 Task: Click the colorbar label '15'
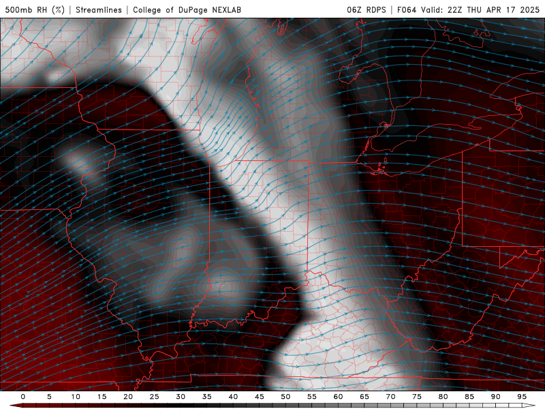pyautogui.click(x=102, y=397)
